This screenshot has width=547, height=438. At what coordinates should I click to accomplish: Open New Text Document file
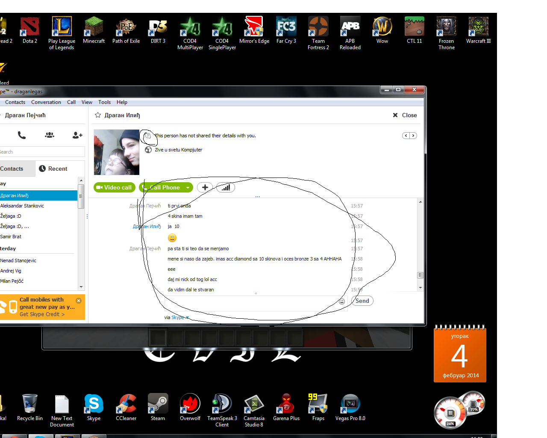(x=62, y=411)
